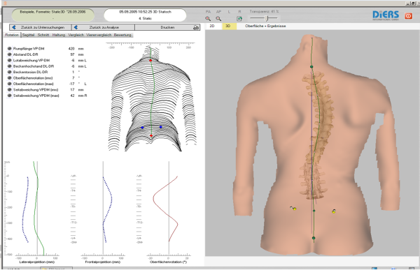Open the Oberfläche + Ergebnisse display option

(x=265, y=26)
